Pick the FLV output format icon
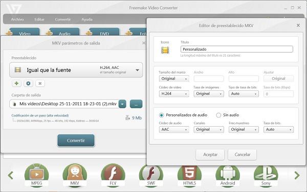The image size is (307, 192). coord(113,175)
